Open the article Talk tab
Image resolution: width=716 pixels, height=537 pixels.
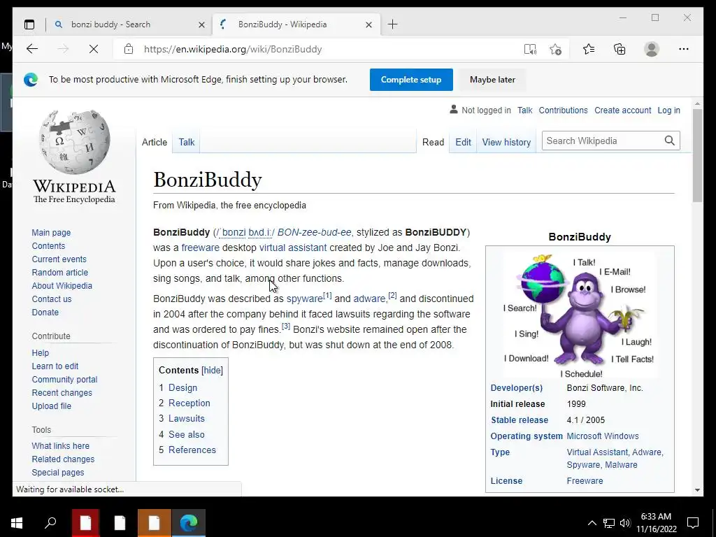coord(186,142)
